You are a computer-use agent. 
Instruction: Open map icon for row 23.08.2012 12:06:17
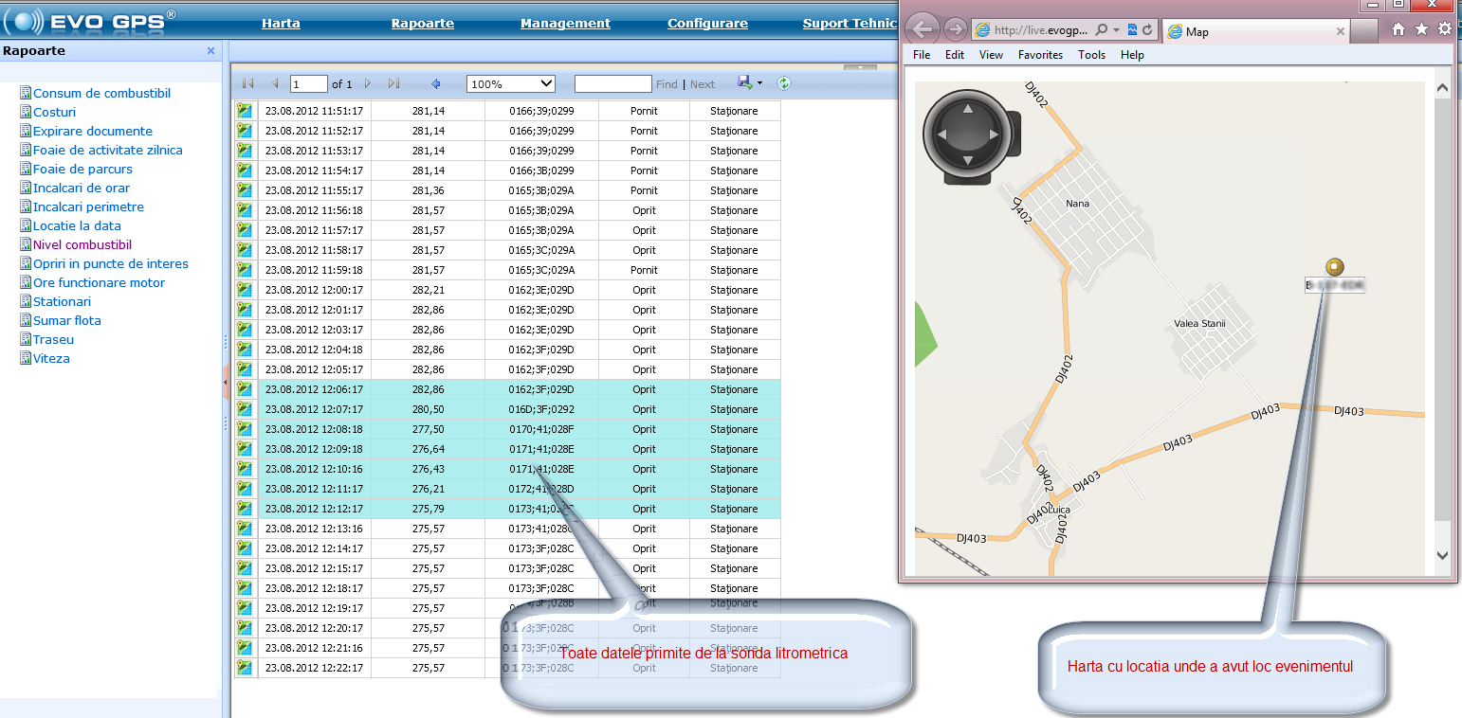tap(245, 389)
